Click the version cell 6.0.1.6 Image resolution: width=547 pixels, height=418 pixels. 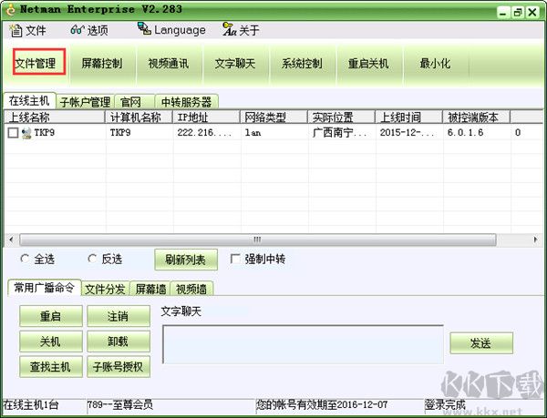coord(465,133)
